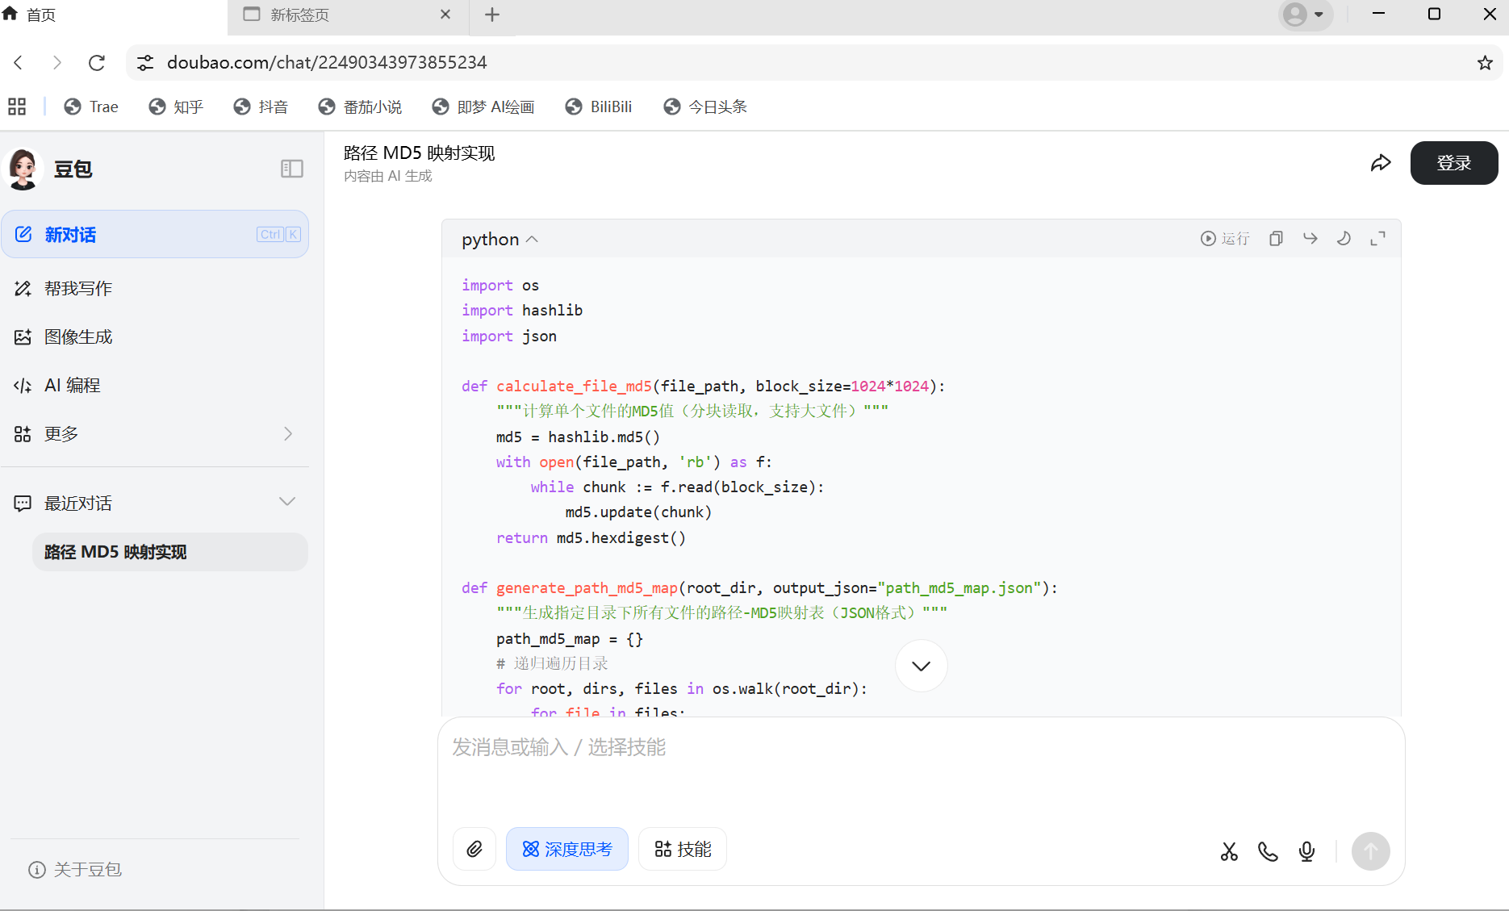Toggle 深度思考 deep thinking mode
1509x911 pixels.
coord(567,849)
